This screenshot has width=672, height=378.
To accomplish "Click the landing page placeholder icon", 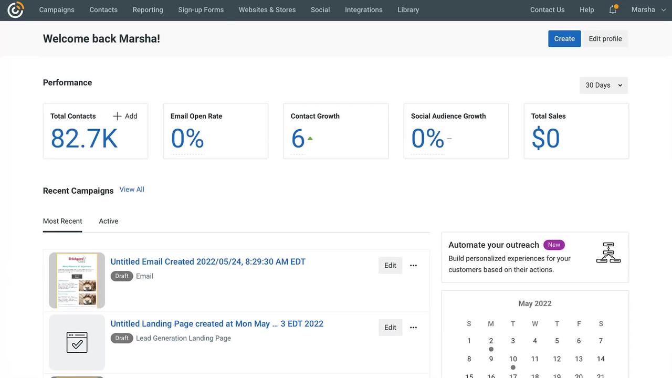I will (77, 342).
